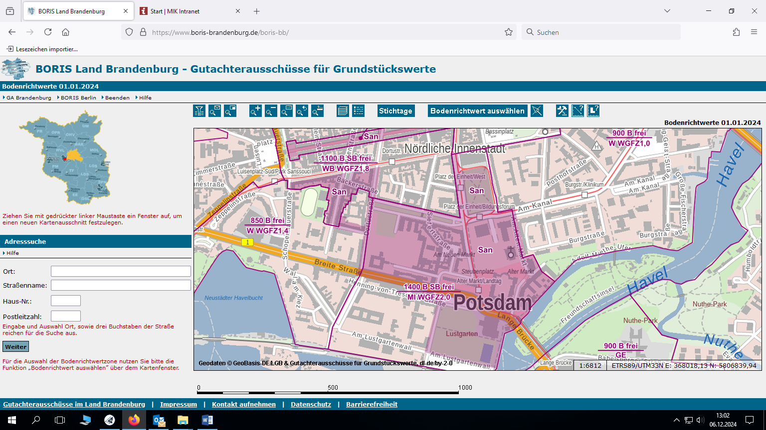Open the map layers stack icon

click(x=343, y=110)
